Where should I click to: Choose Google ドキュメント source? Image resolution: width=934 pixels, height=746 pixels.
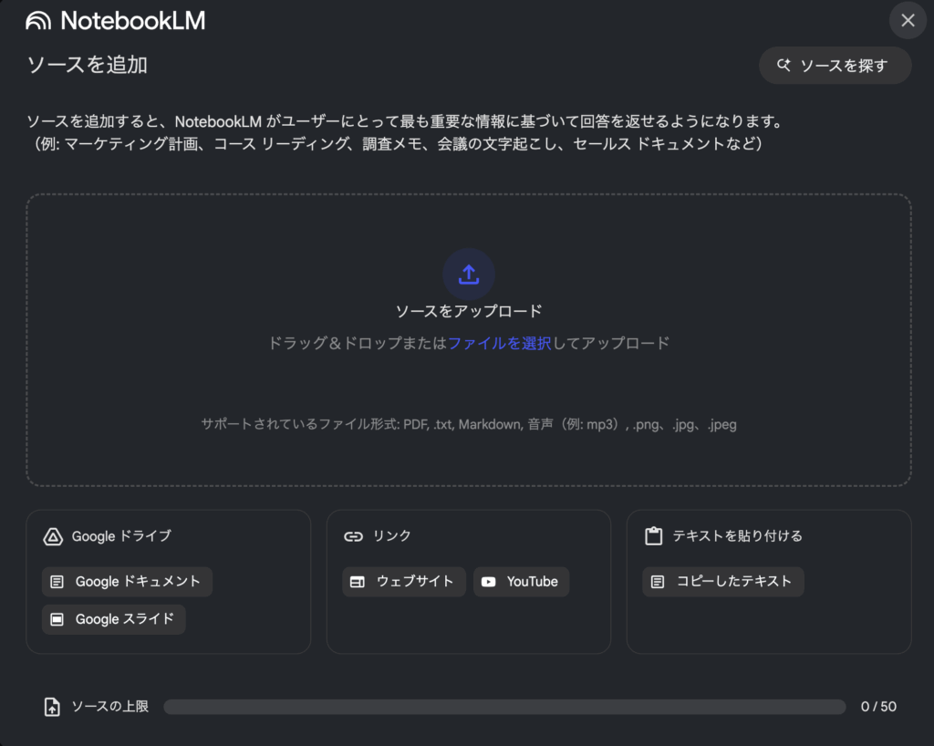pyautogui.click(x=127, y=582)
